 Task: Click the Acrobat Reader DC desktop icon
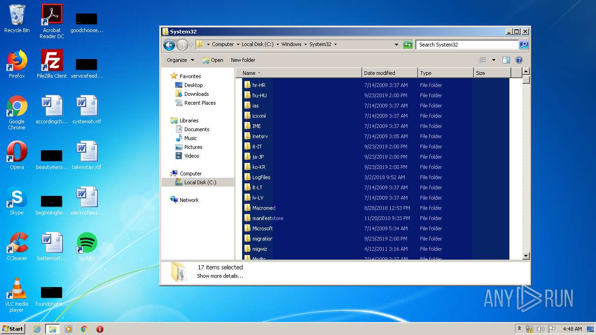tap(52, 21)
